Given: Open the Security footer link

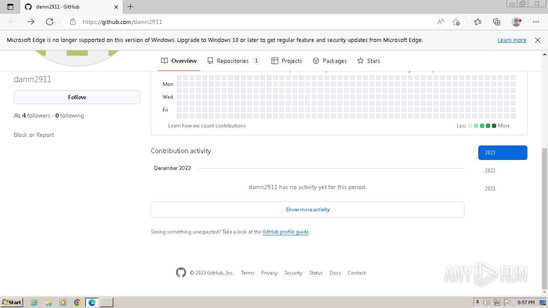Looking at the screenshot, I should point(293,273).
